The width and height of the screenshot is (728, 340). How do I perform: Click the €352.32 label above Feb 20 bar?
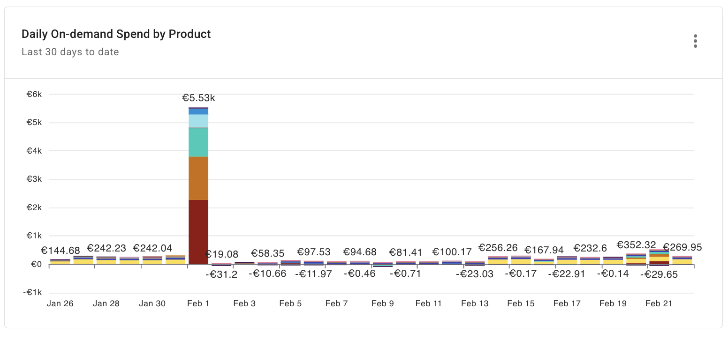click(636, 245)
